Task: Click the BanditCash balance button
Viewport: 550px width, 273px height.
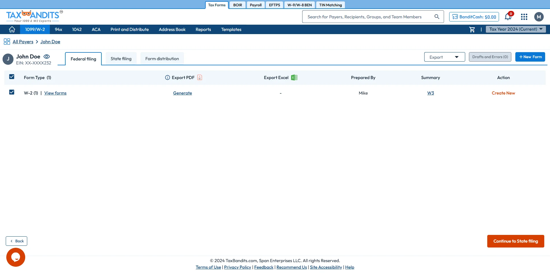Action: [474, 17]
